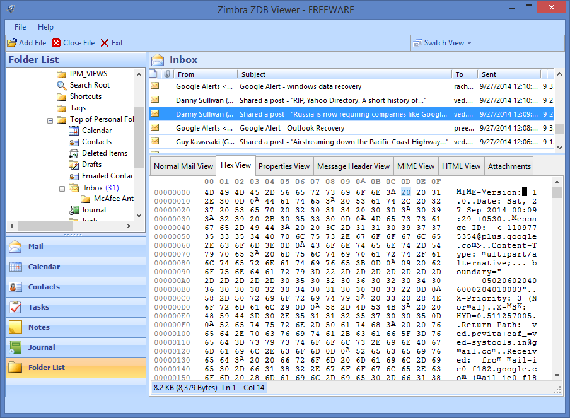
Task: Click the Add File button label
Action: click(x=33, y=43)
